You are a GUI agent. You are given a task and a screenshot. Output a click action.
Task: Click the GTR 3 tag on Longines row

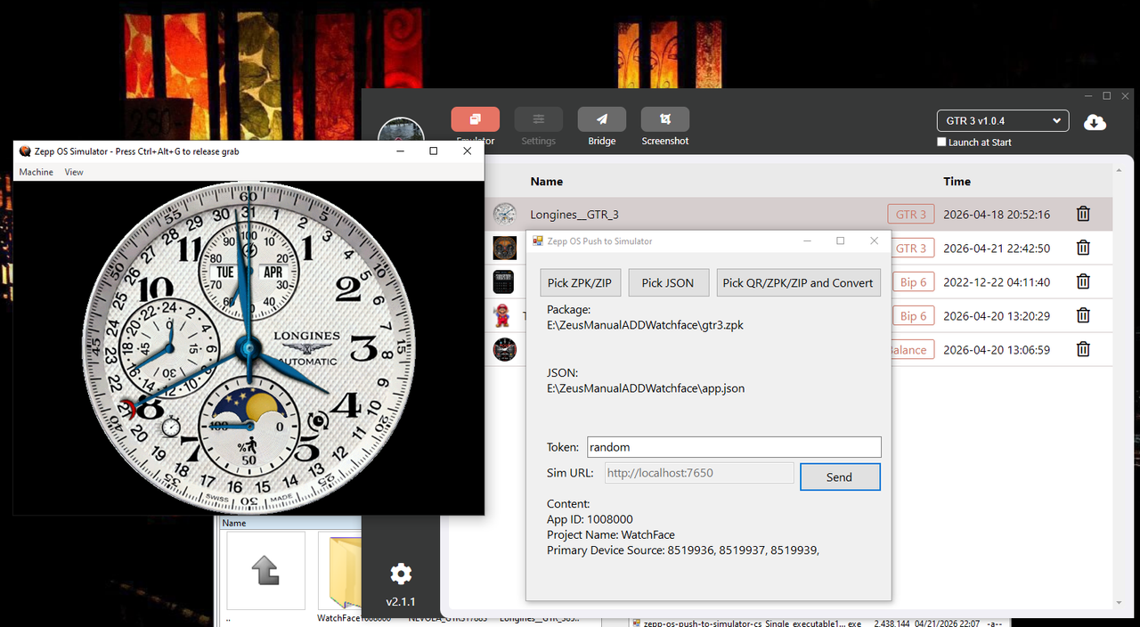pos(911,214)
